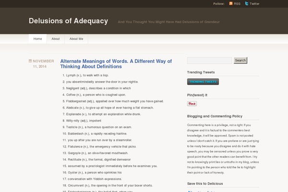Open the RSS follow link
The height and width of the screenshot is (192, 288).
pos(237,4)
